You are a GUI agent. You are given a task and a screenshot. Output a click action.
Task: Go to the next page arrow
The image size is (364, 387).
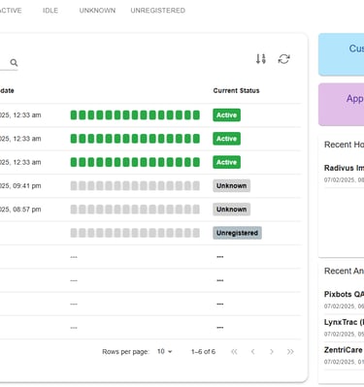[272, 352]
